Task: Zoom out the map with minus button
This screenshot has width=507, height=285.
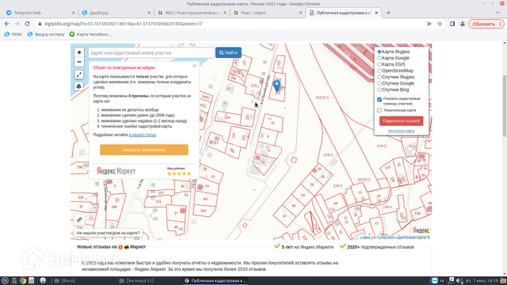Action: pos(79,62)
